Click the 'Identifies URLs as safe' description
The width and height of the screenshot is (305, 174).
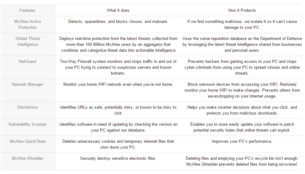click(x=118, y=110)
